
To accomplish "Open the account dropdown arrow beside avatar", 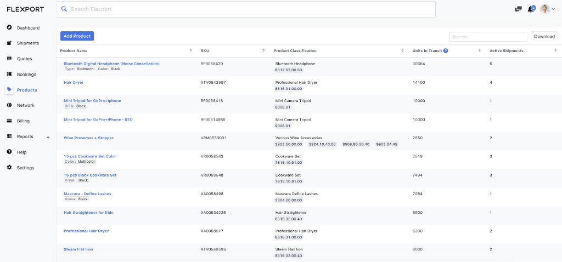I will [x=553, y=10].
